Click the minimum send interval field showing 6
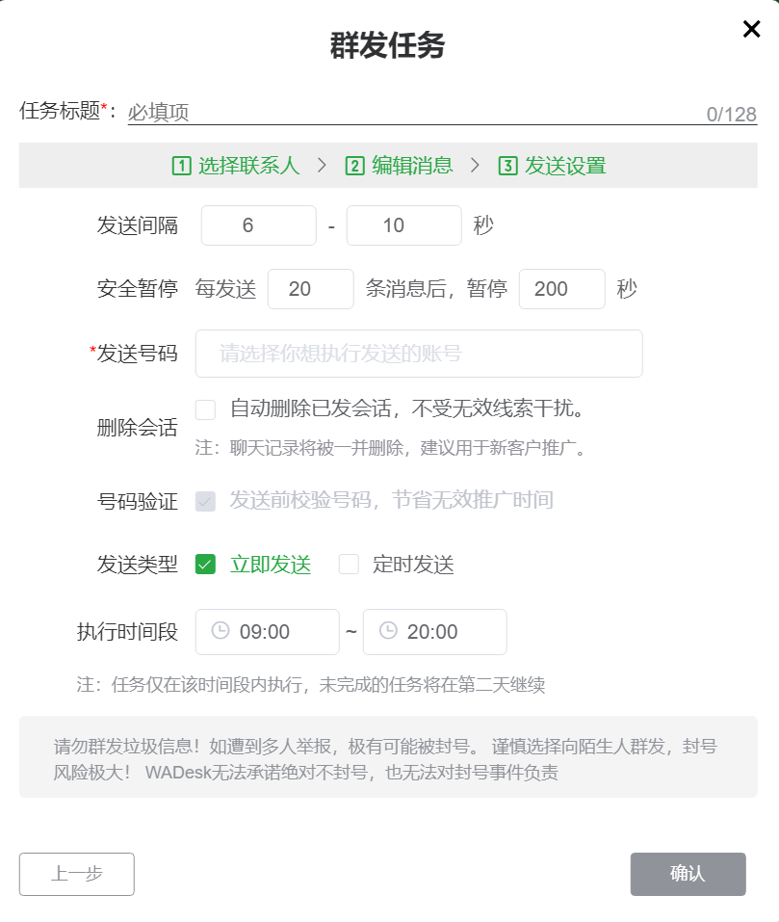 258,225
